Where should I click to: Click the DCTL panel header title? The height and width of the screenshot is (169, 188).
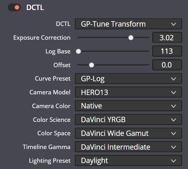(35, 7)
